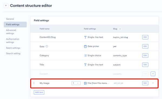Image resolution: width=162 pixels, height=99 pixels.
Task: Click the greyed Content field name
Action: [44, 74]
